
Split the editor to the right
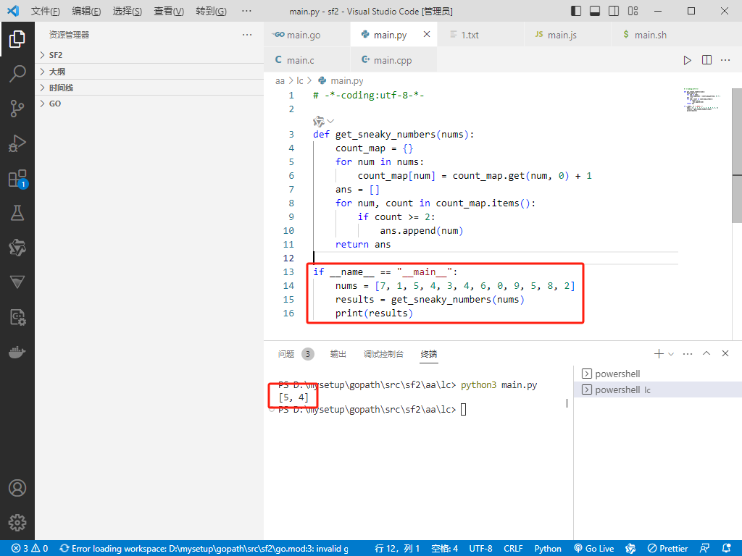(706, 60)
